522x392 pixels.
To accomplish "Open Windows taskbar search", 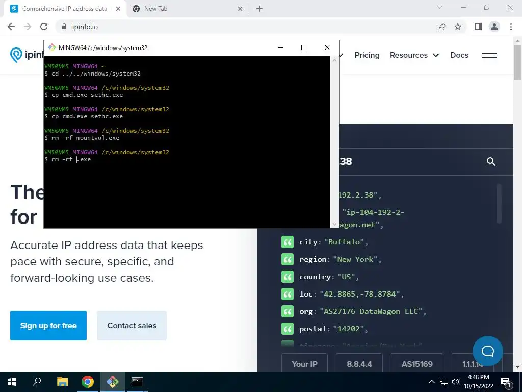I will coord(37,382).
